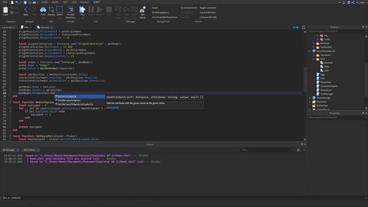Open the Learn more link in tooltip
This screenshot has height=207, width=368.
113,108
